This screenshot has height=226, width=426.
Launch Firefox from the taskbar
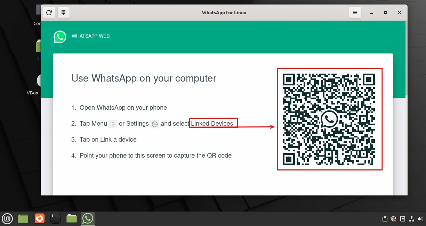click(x=40, y=218)
